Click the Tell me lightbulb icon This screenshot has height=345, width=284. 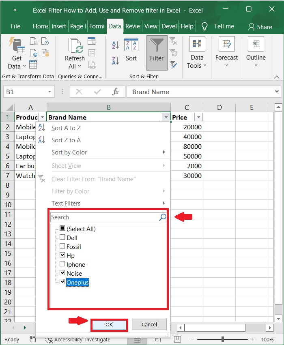[204, 26]
